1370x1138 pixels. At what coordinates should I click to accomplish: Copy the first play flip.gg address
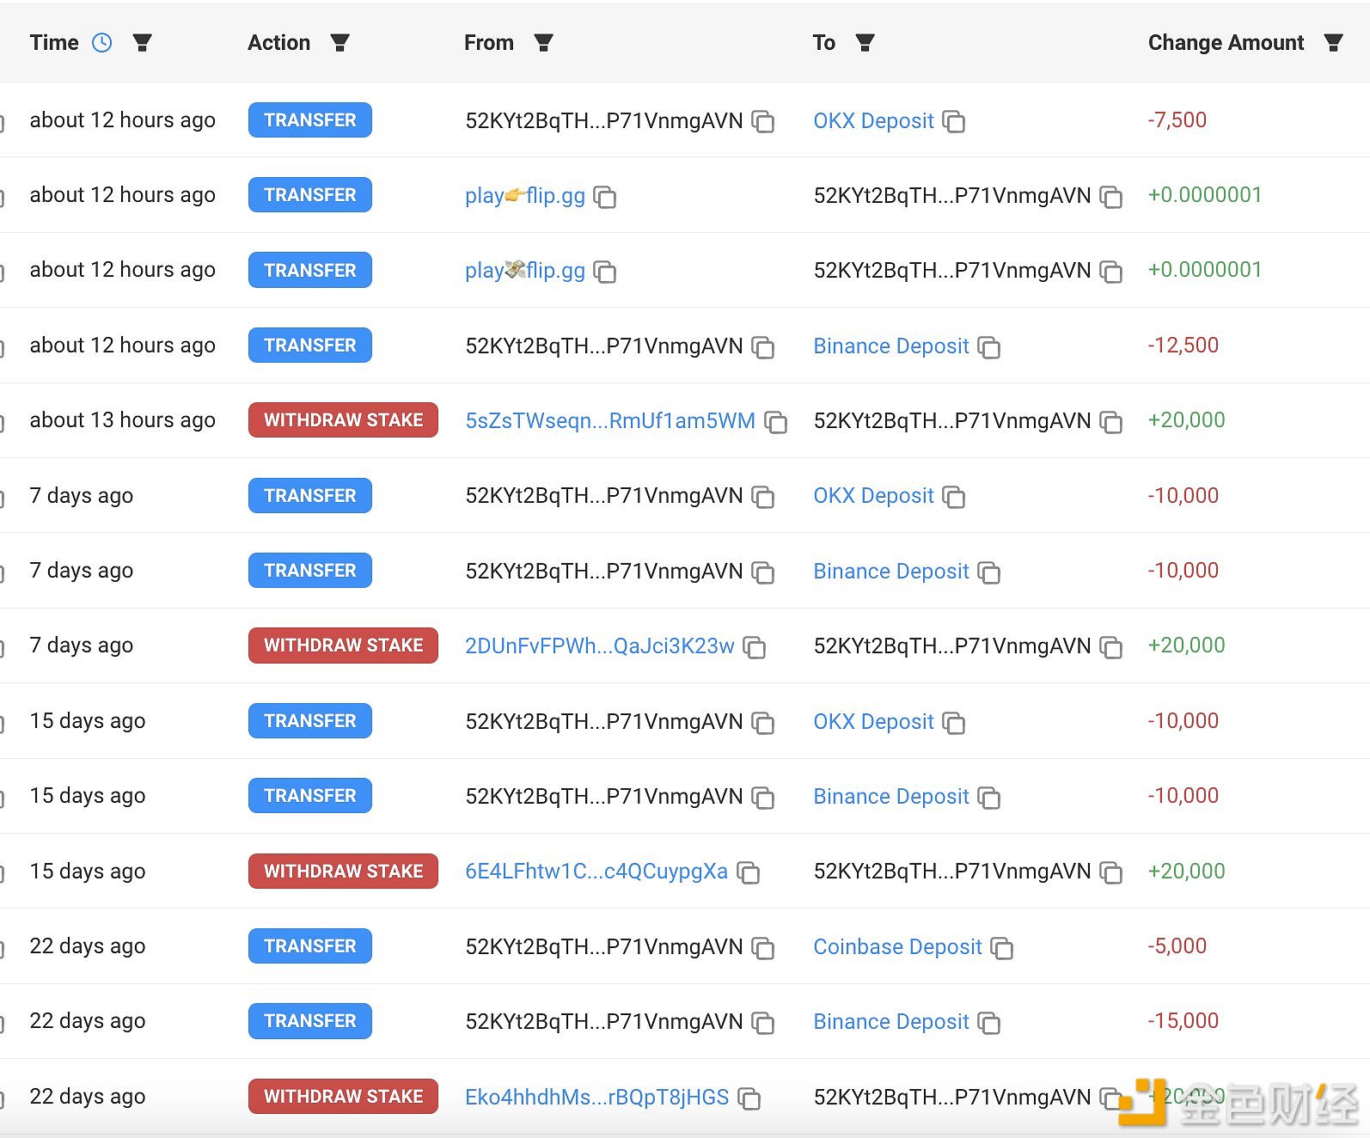605,197
